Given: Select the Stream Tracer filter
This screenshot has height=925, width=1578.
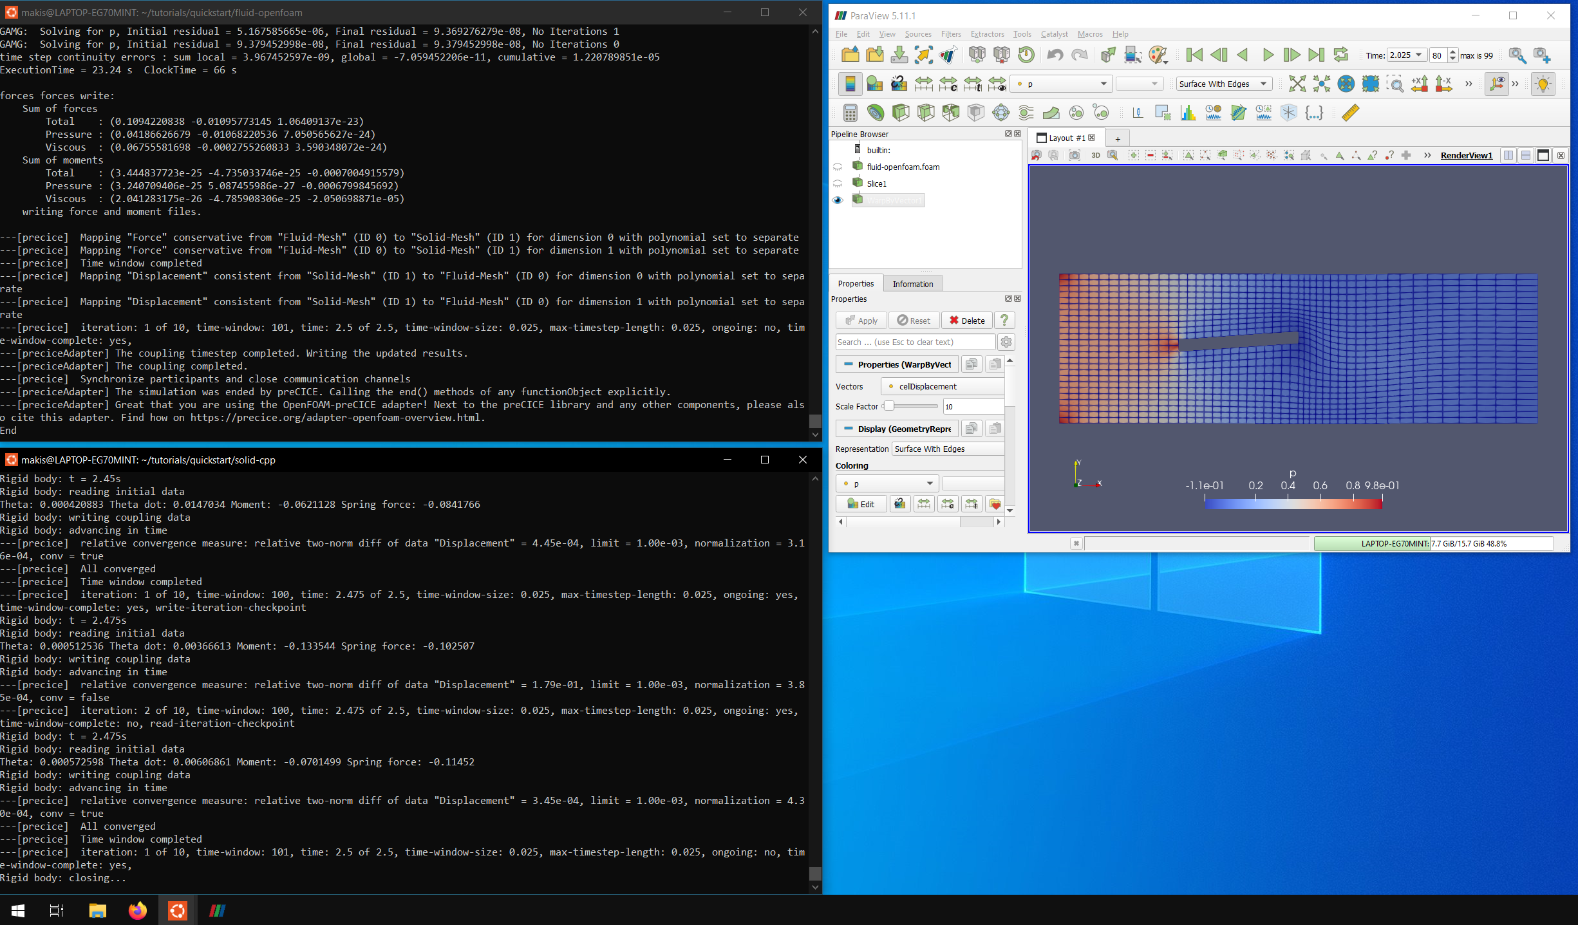Looking at the screenshot, I should 1026,113.
